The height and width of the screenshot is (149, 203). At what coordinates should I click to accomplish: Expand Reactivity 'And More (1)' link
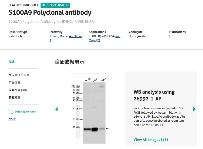[75, 36]
